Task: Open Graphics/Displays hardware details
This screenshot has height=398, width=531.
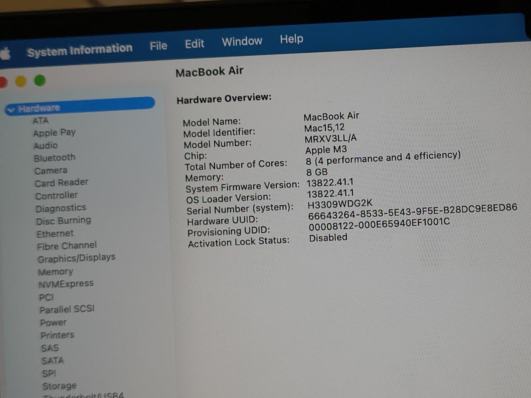Action: (x=76, y=258)
